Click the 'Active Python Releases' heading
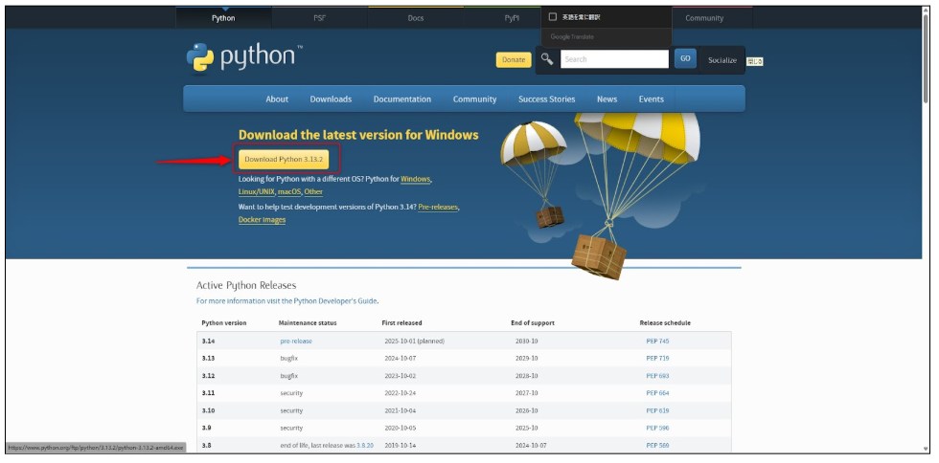The height and width of the screenshot is (463, 939). point(246,285)
